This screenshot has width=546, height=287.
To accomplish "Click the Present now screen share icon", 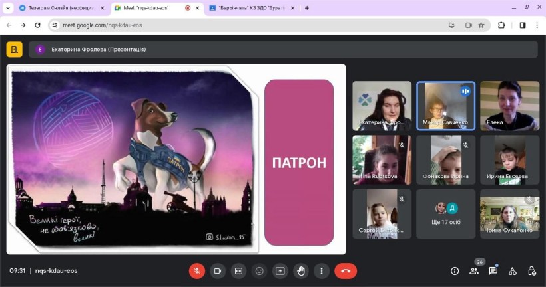I will click(280, 271).
